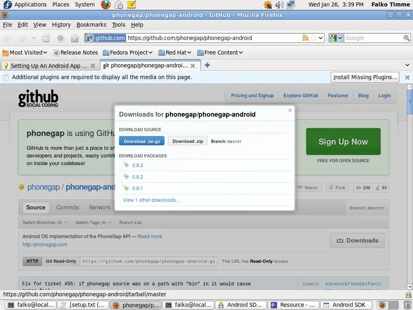Expand the Red Hat bookmarks folder
The image size is (413, 310).
[x=175, y=53]
